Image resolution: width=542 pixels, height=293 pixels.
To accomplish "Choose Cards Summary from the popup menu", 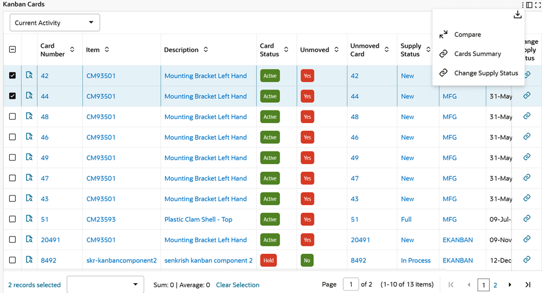I will pyautogui.click(x=477, y=54).
